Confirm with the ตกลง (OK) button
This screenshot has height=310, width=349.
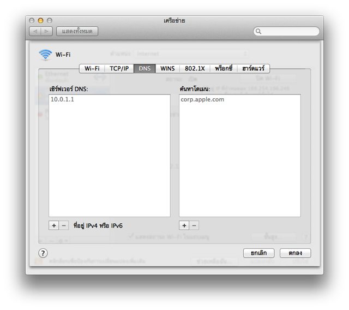coord(295,253)
